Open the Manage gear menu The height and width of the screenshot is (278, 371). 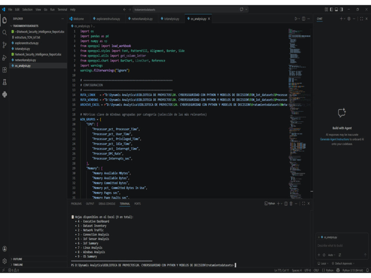pos(4,261)
